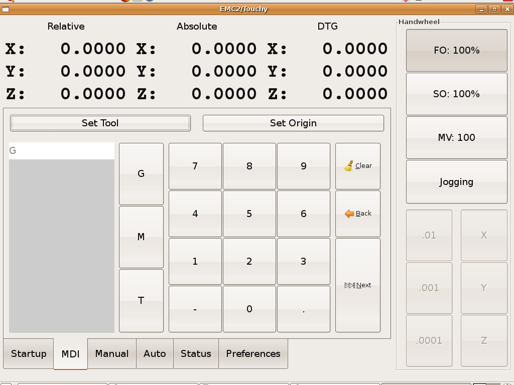Toggle the Jogging handwheel button
514x385 pixels.
pyautogui.click(x=457, y=181)
